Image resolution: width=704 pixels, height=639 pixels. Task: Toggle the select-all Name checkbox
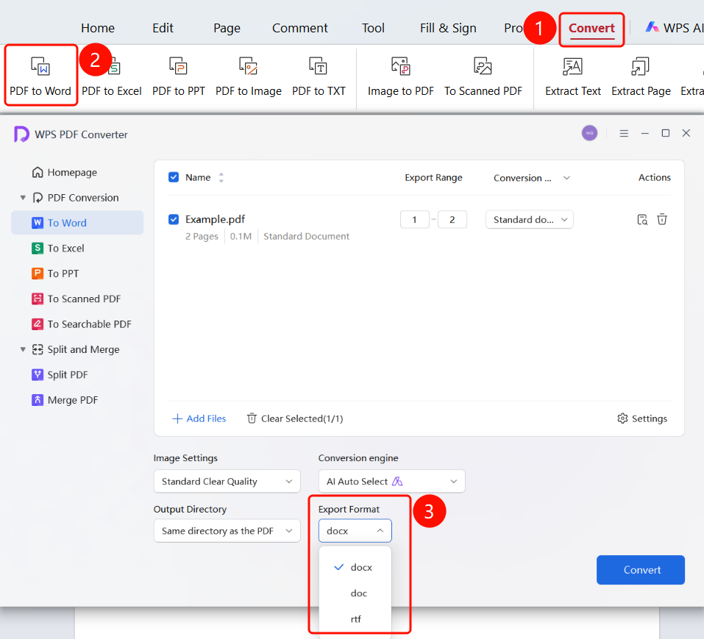(x=174, y=177)
